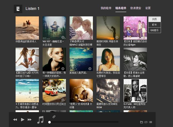Open the current playlist list icon
The image size is (173, 127).
[x=151, y=122]
